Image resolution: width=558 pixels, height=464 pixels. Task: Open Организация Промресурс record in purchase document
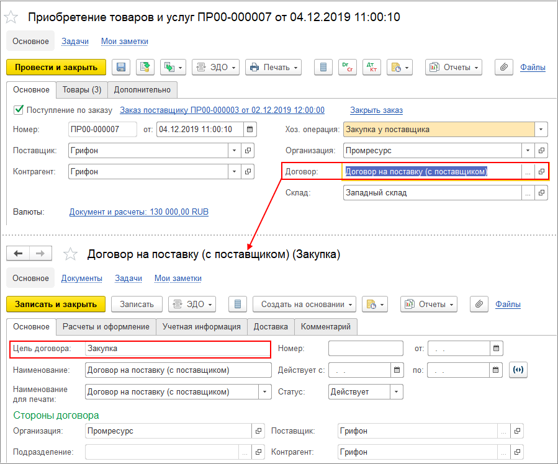(x=541, y=150)
